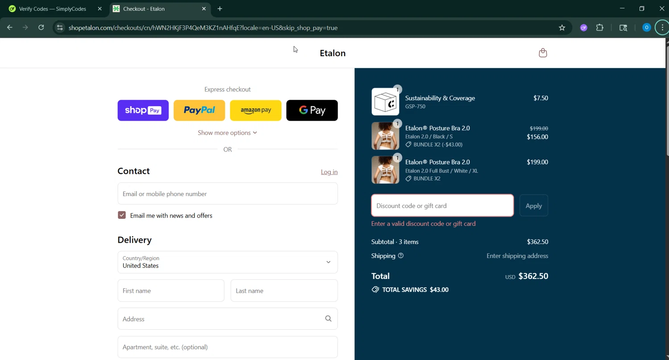
Task: Close the Verify Codes SimplyCodes tab
Action: point(99,8)
